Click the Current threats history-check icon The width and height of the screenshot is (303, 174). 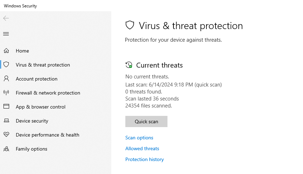click(x=129, y=65)
